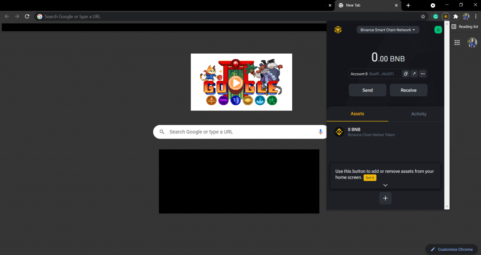The height and width of the screenshot is (255, 481).
Task: Click the Receive button
Action: coord(409,90)
